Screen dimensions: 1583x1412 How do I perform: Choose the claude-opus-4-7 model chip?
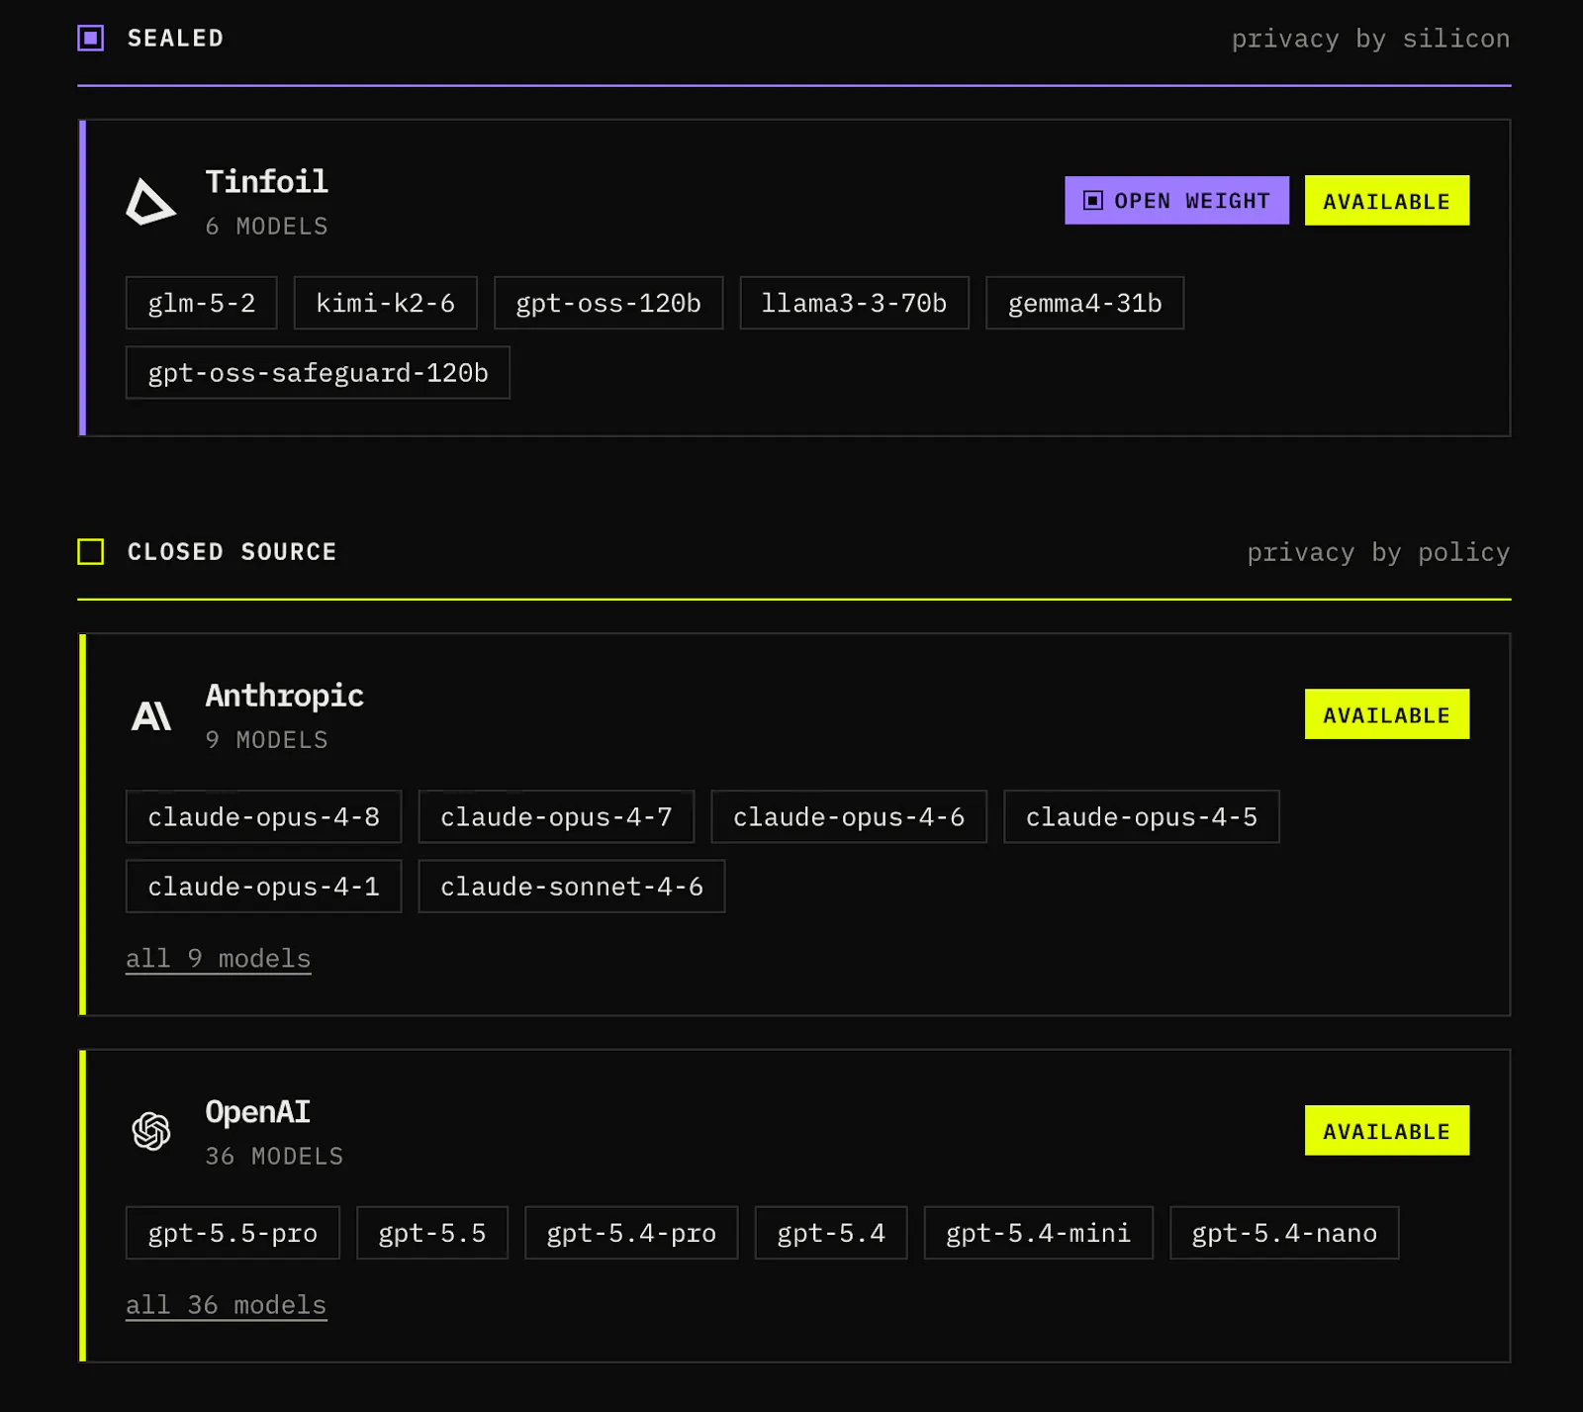click(556, 817)
